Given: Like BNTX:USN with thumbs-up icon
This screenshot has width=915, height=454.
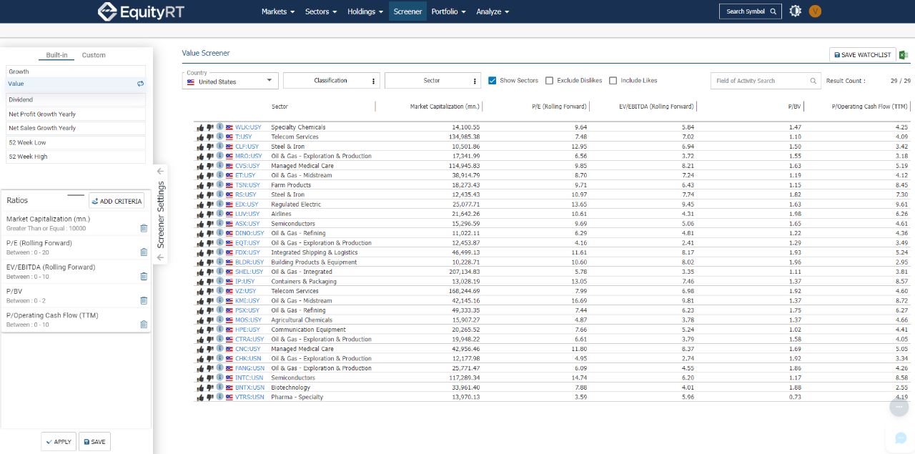Looking at the screenshot, I should tap(200, 388).
